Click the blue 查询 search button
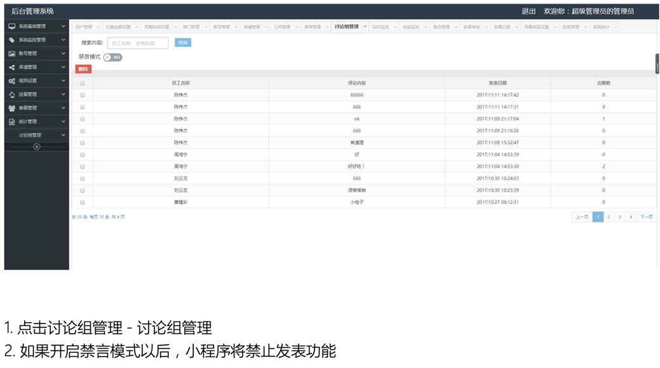660x368 pixels. pyautogui.click(x=183, y=43)
